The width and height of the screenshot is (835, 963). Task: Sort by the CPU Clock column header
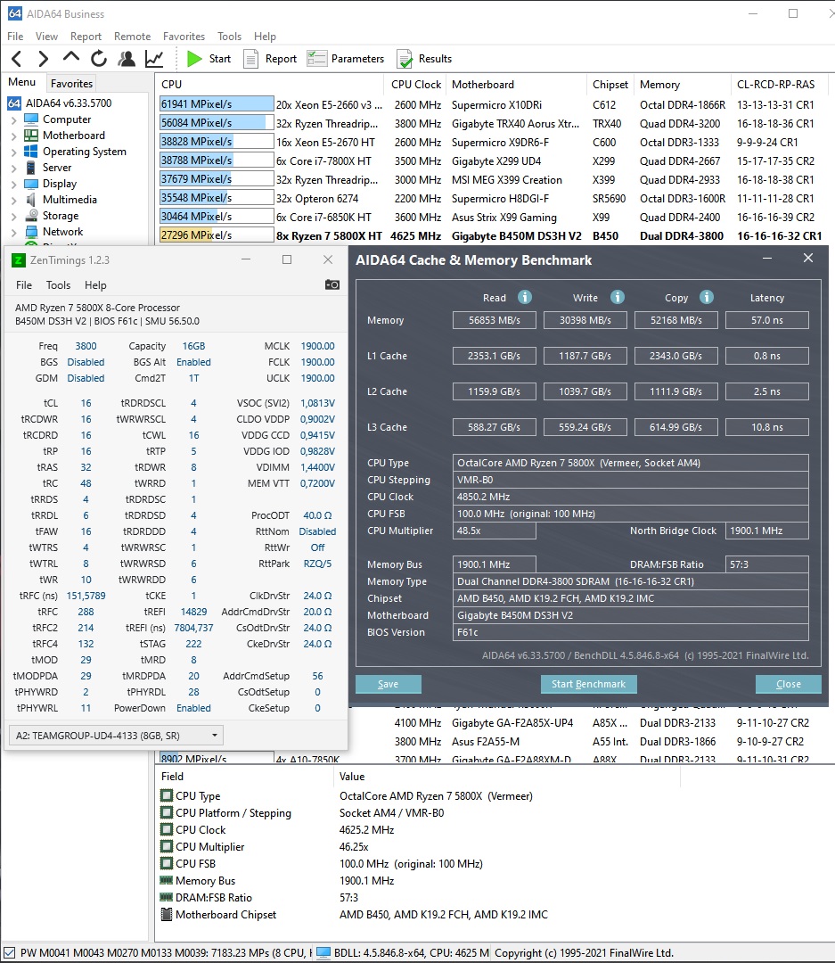pos(415,84)
